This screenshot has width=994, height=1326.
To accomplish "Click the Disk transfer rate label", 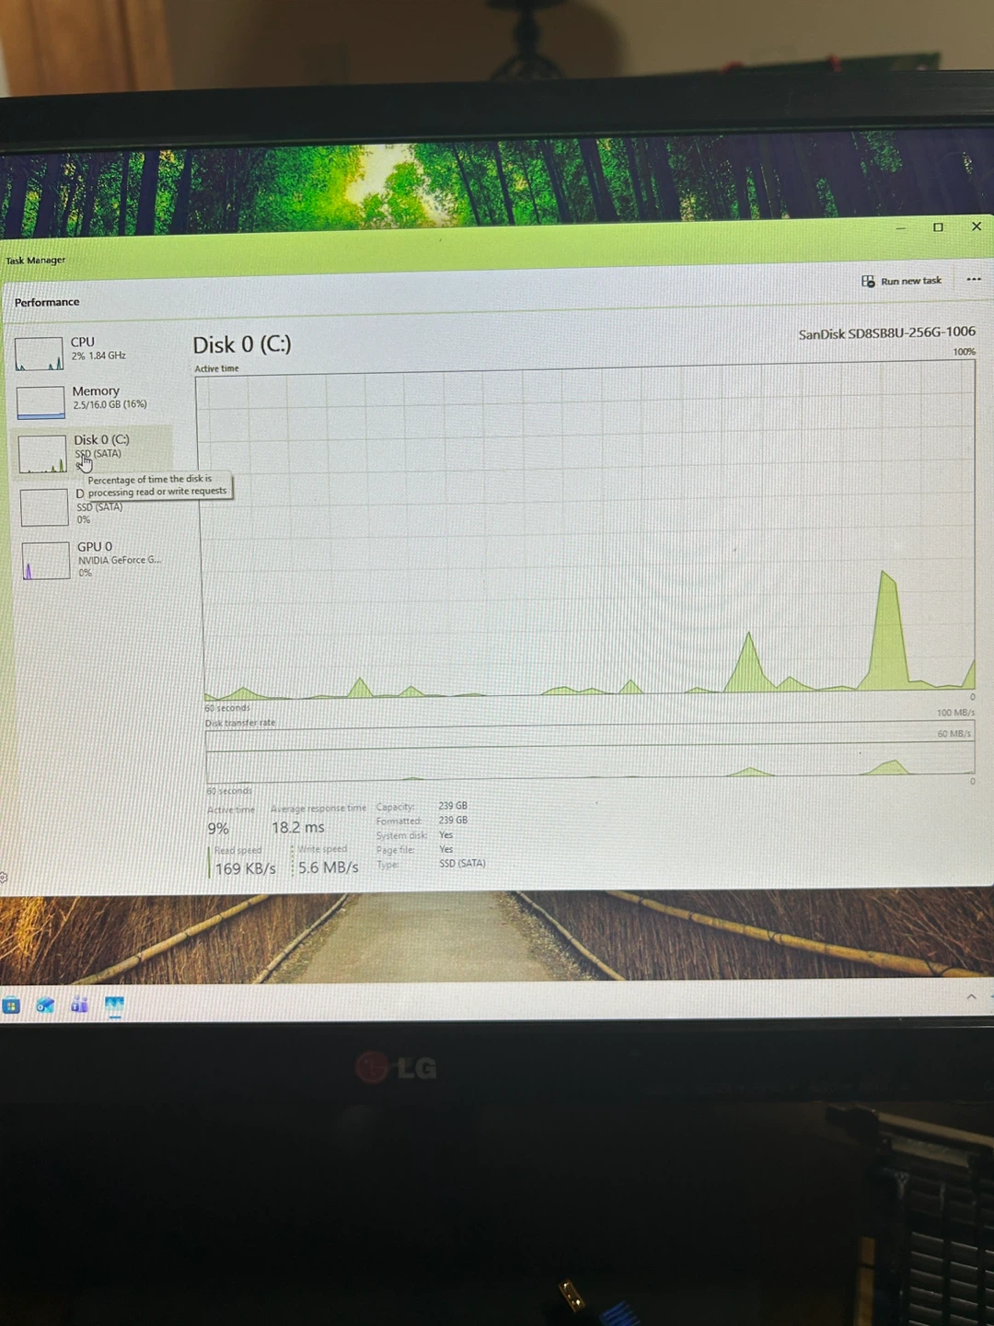I will [x=240, y=723].
